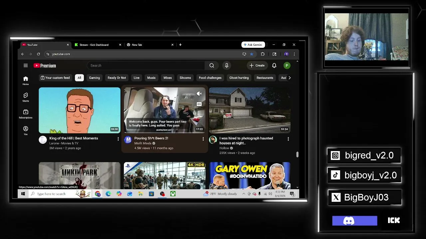Open Microsoft Store from the taskbar
This screenshot has width=426, height=239.
point(151,194)
